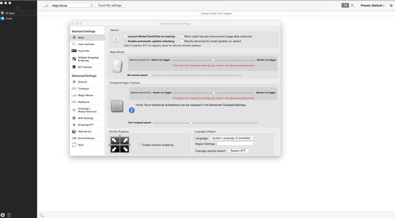The width and height of the screenshot is (395, 218).
Task: Open Window Snapping & Moving label
Action: click(x=88, y=59)
